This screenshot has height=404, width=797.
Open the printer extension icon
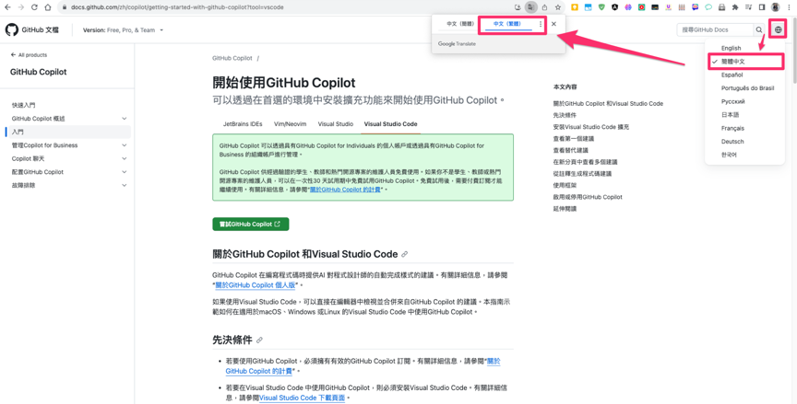(721, 7)
